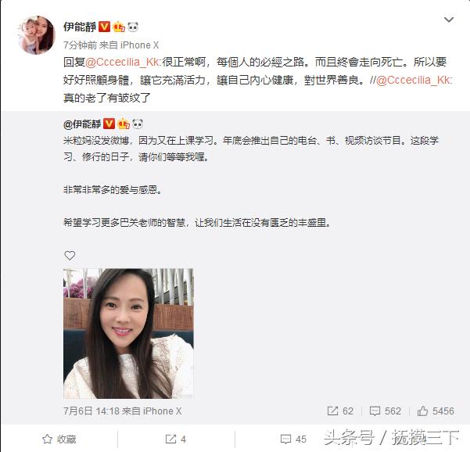This screenshot has height=452, width=470.
Task: Click the panda badge beside top username
Action: click(x=133, y=27)
